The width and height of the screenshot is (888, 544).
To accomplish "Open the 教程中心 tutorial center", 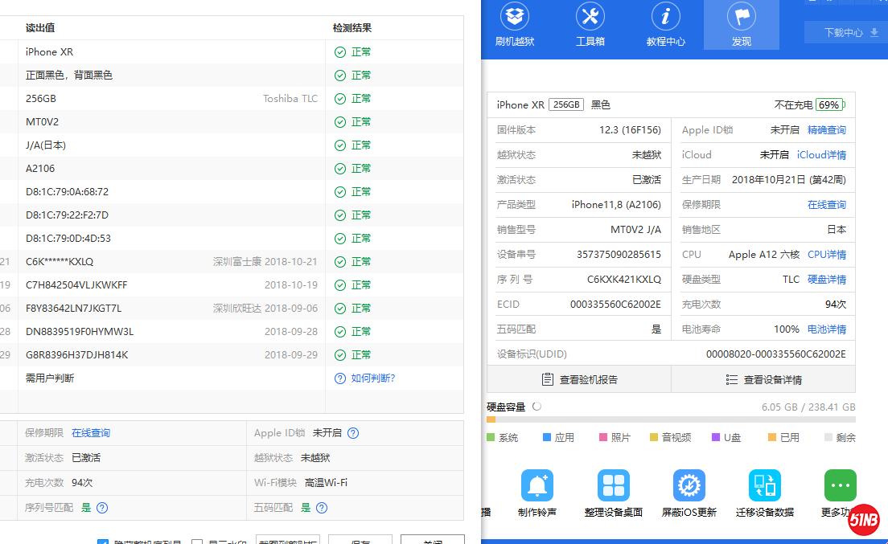I will coord(665,24).
